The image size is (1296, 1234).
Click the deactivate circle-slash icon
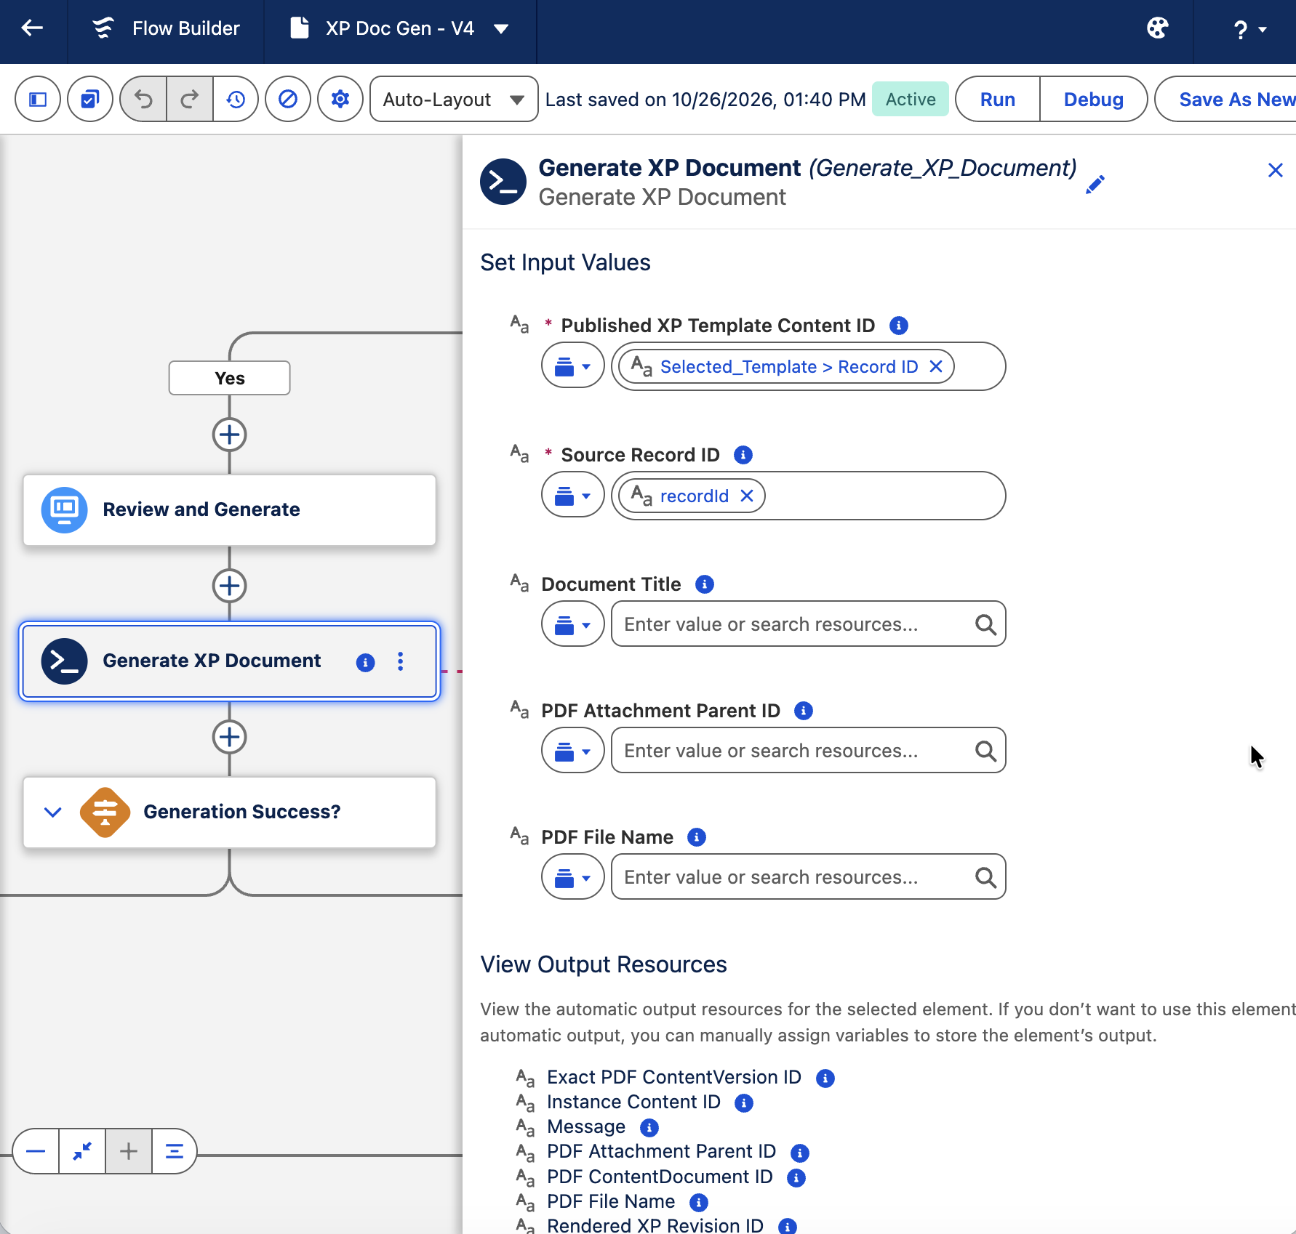pos(288,99)
